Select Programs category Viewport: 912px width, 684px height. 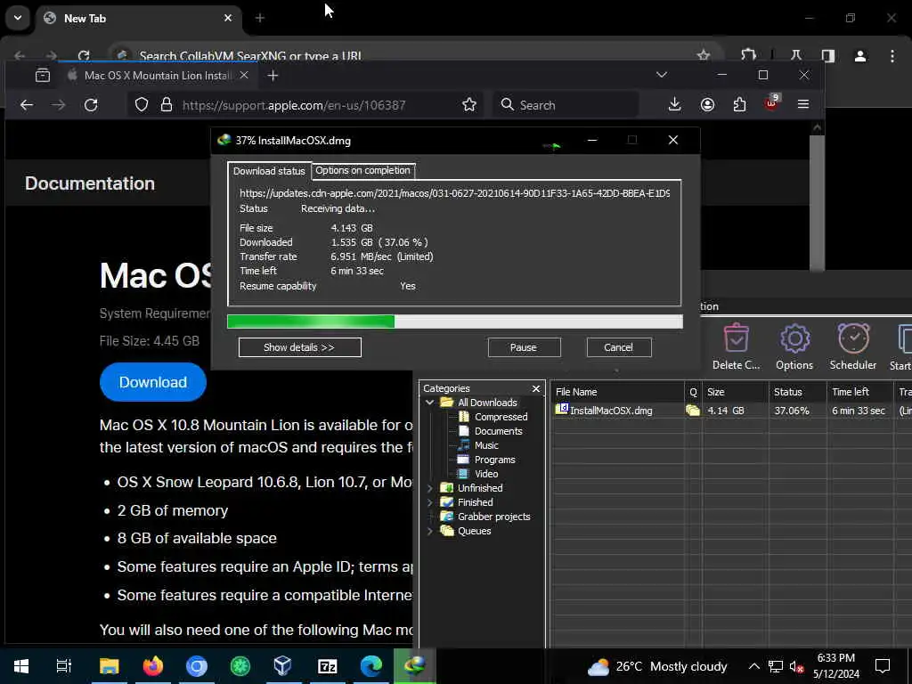pyautogui.click(x=494, y=460)
